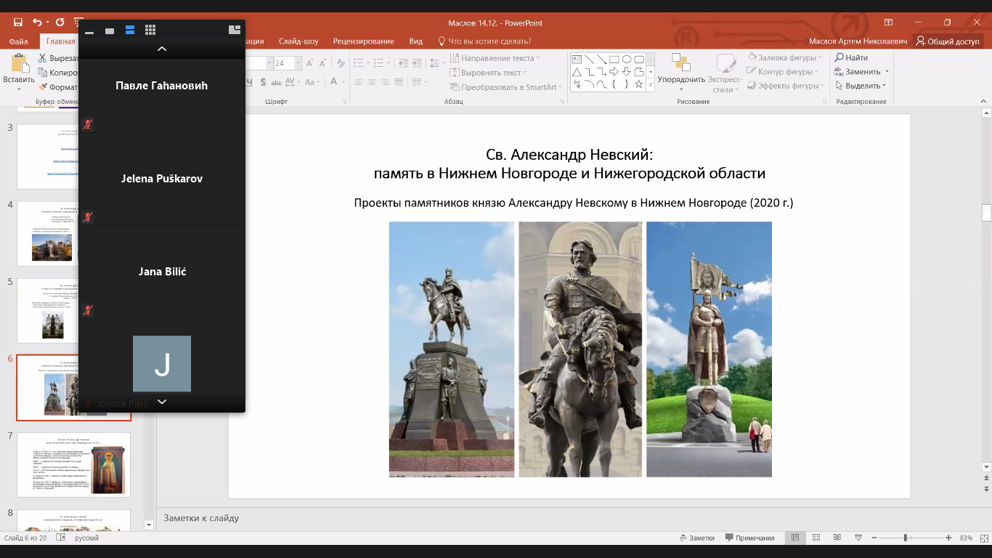Open the Файл menu tab
992x558 pixels.
19,41
